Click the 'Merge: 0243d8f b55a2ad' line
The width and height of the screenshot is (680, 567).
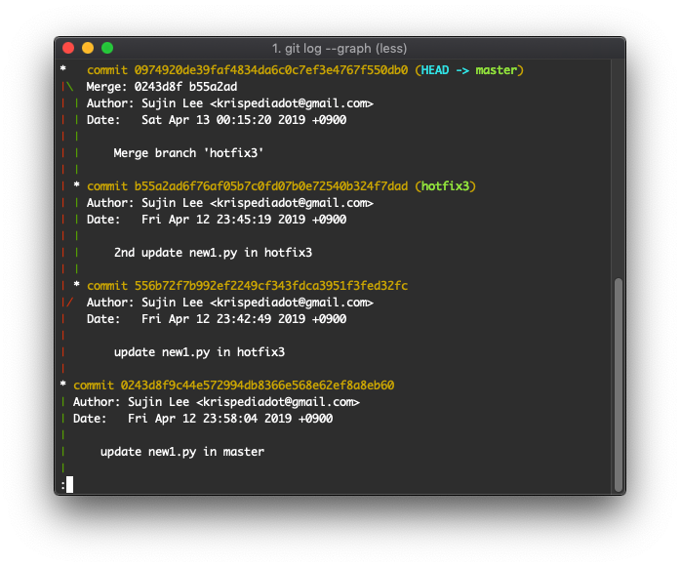click(x=162, y=87)
